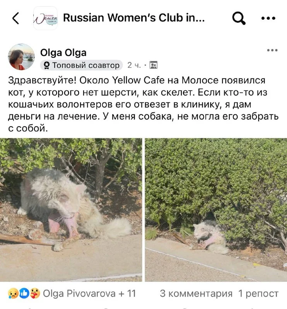
Task: Open Olga Olga's profile picture
Action: 21,57
